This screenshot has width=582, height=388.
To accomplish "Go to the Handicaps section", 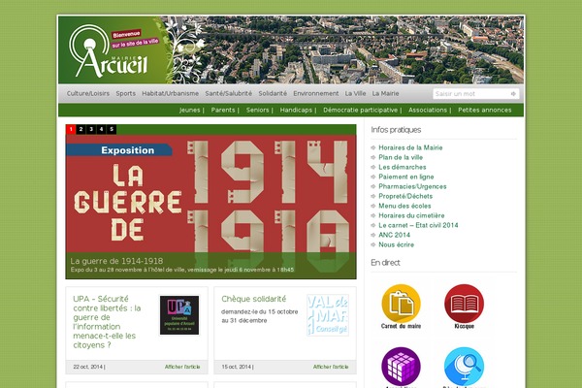I will tap(296, 110).
